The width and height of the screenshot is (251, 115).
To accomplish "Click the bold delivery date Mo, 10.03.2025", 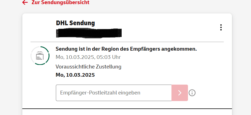I will point(75,75).
